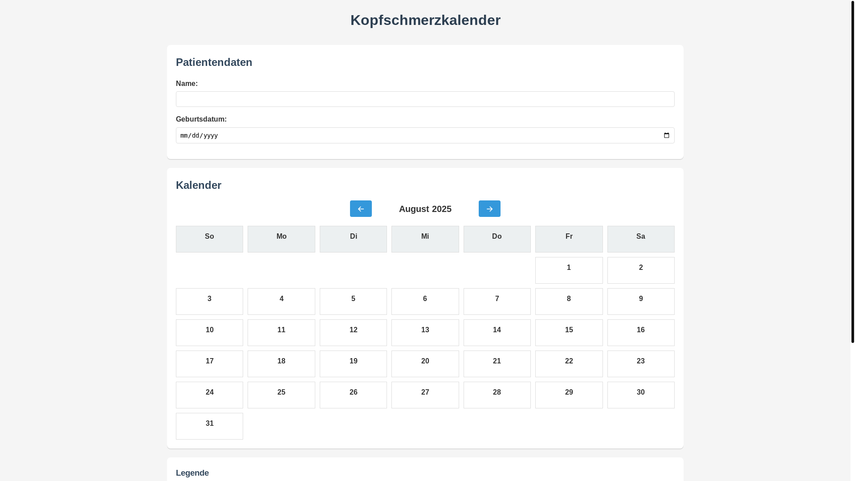Open date picker icon in Geburtsdatum field

666,135
